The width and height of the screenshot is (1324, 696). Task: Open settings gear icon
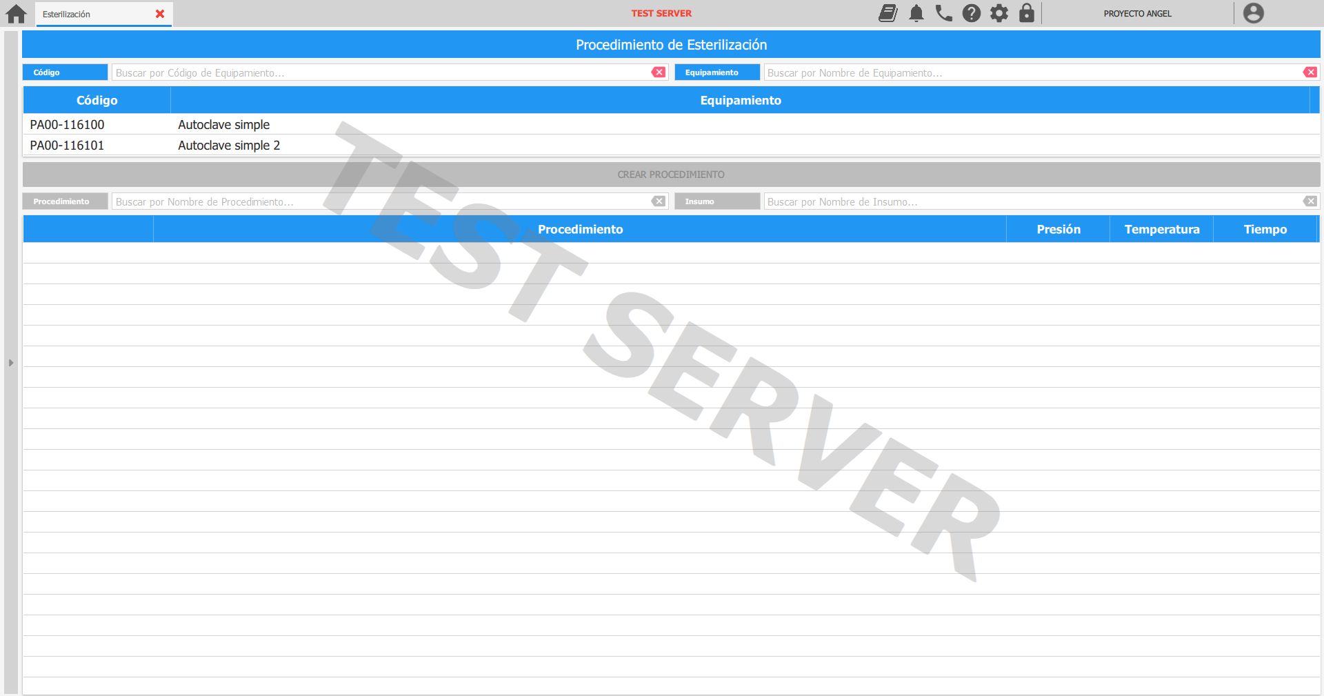tap(999, 13)
